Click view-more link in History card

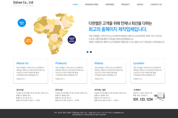point(99,79)
